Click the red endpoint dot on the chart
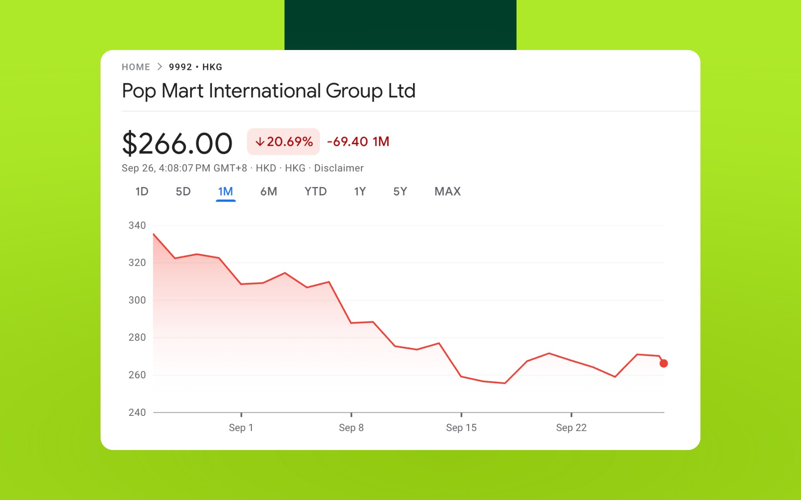The height and width of the screenshot is (500, 801). point(663,364)
